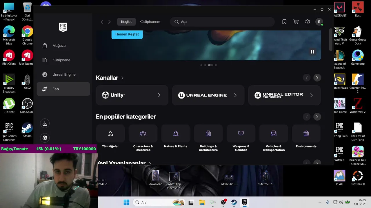Viewport: 371px width, 208px height.
Task: Select the World War Z desktop icon
Action: pos(358,106)
